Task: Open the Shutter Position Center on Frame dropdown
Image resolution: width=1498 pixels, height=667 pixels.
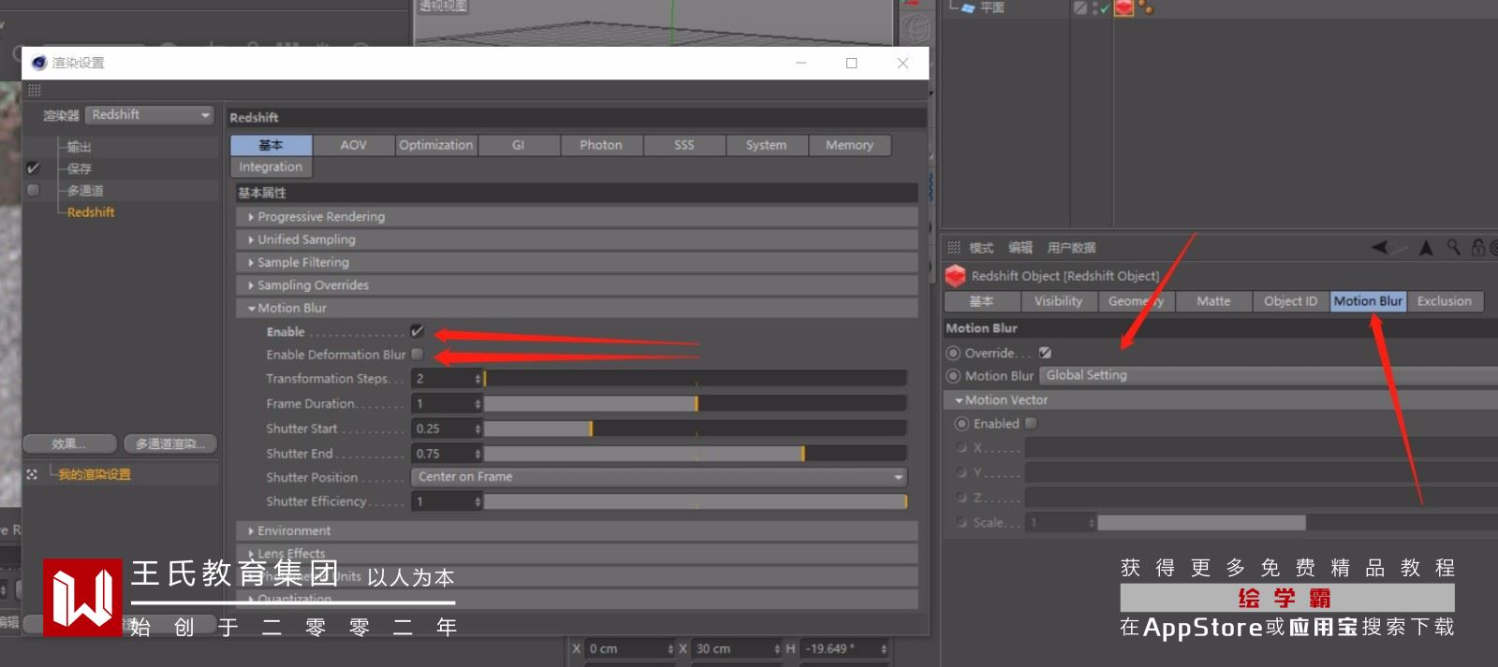Action: [x=659, y=477]
